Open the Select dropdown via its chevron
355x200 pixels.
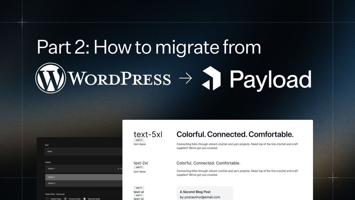121,168
